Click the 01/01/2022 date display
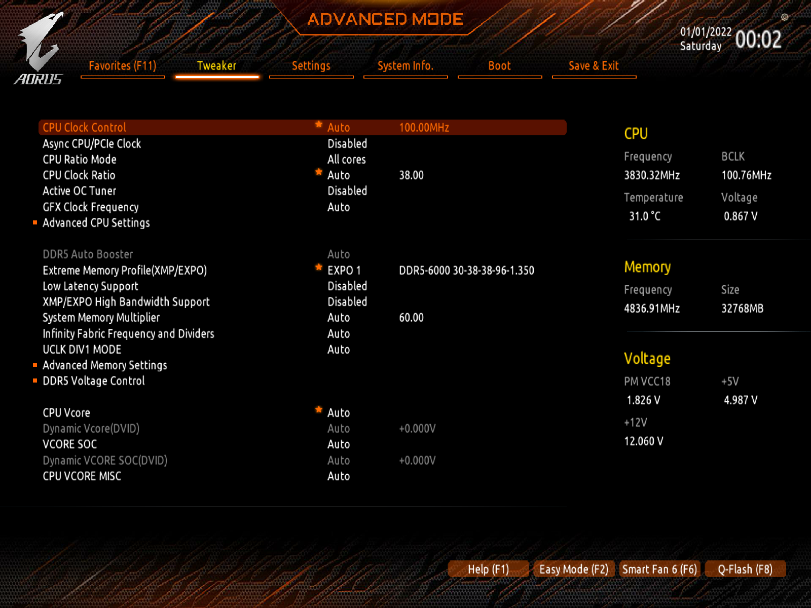Viewport: 811px width, 608px height. point(706,32)
